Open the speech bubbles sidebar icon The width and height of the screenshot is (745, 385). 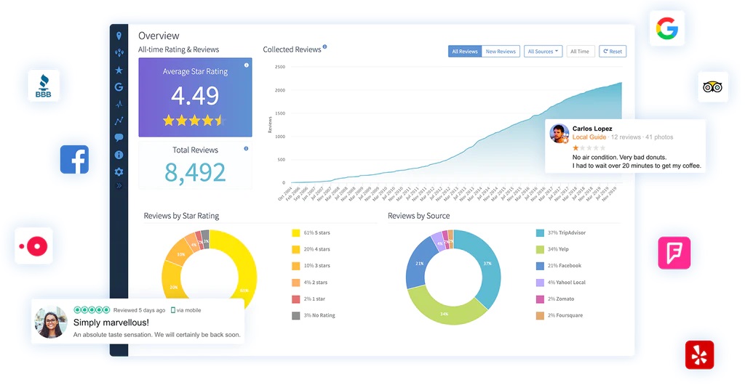coord(119,137)
